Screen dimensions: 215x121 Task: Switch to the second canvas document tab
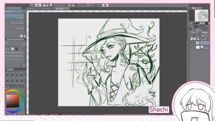(x=48, y=8)
